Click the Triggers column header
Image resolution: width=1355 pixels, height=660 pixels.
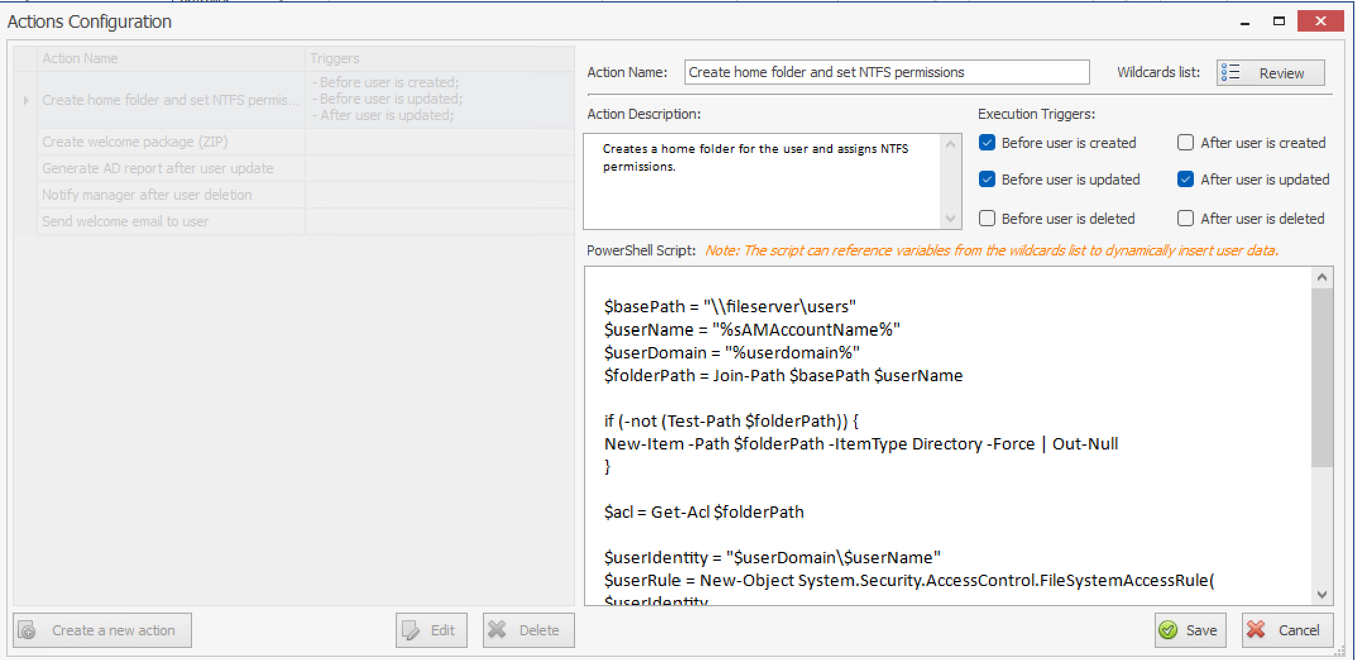[x=440, y=58]
